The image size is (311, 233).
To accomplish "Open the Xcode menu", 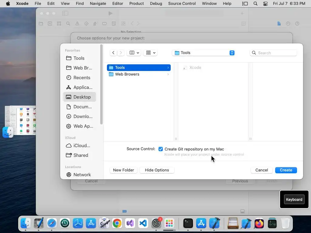I will pos(22,4).
